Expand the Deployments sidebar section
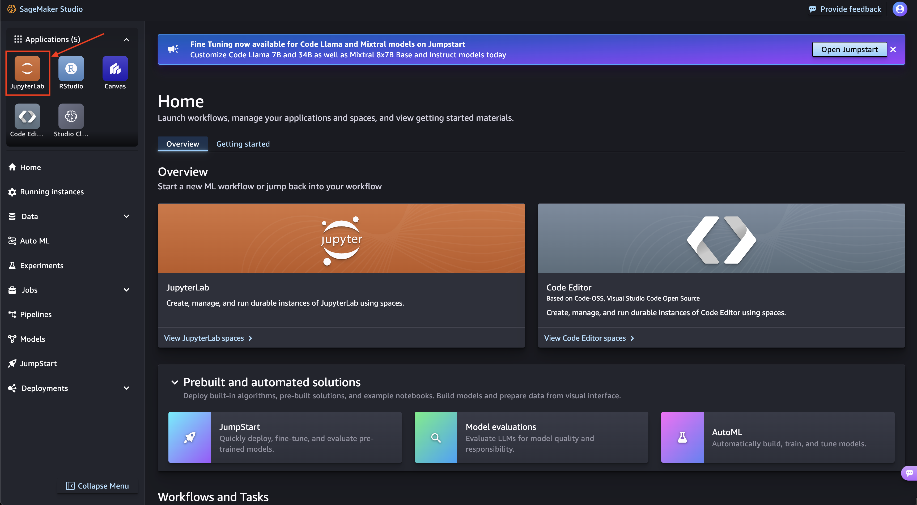The width and height of the screenshot is (917, 505). (x=126, y=388)
